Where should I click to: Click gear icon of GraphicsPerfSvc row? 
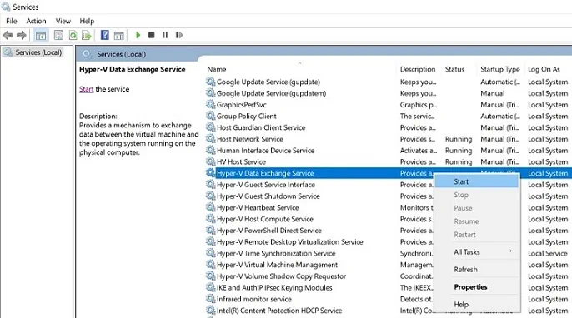(210, 104)
